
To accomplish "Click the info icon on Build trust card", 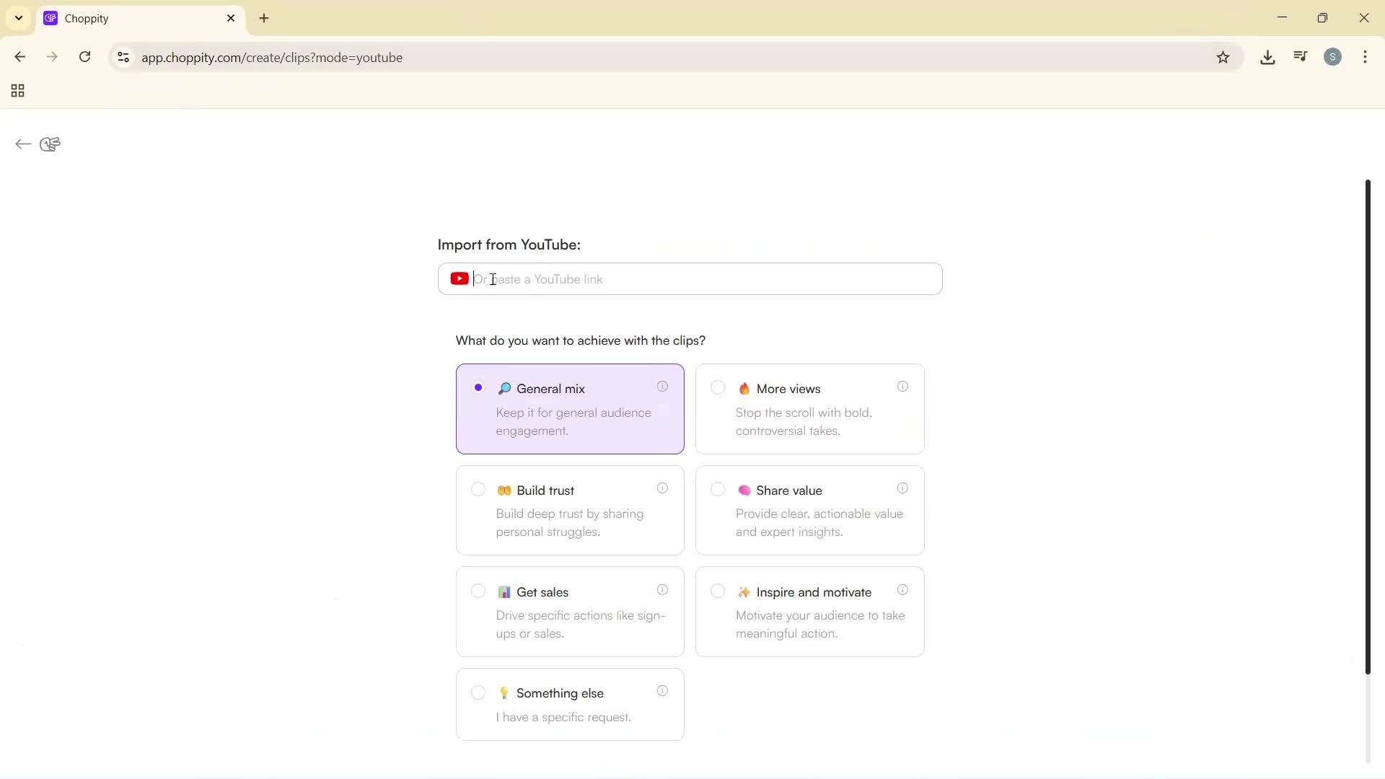I will [x=663, y=488].
